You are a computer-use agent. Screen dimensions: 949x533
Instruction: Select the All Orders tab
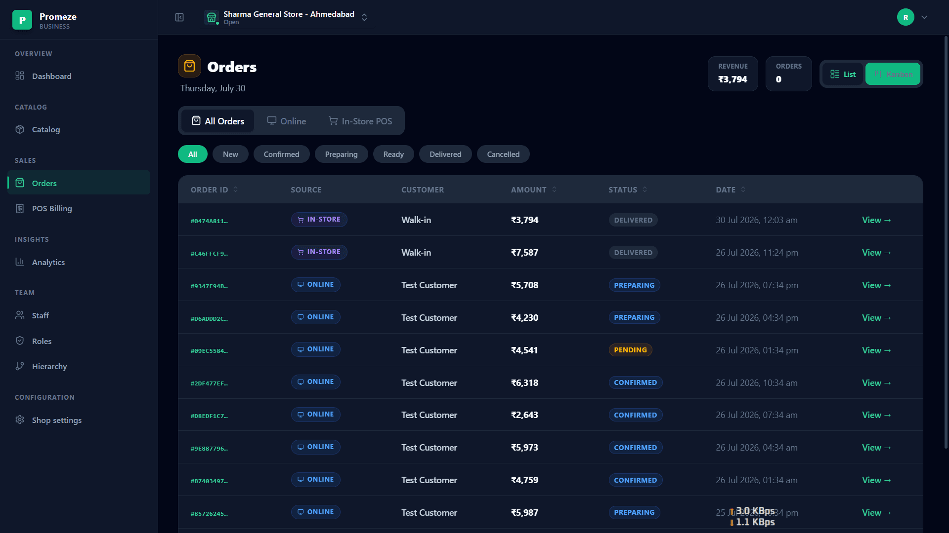[x=218, y=121]
